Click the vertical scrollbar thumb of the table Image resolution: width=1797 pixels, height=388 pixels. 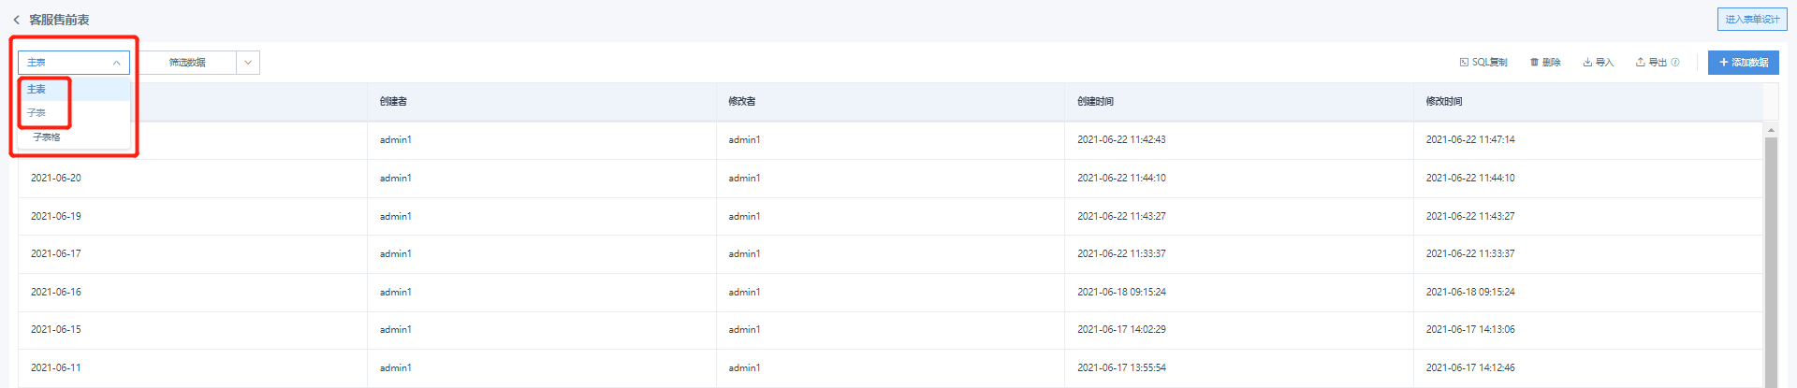click(x=1771, y=262)
